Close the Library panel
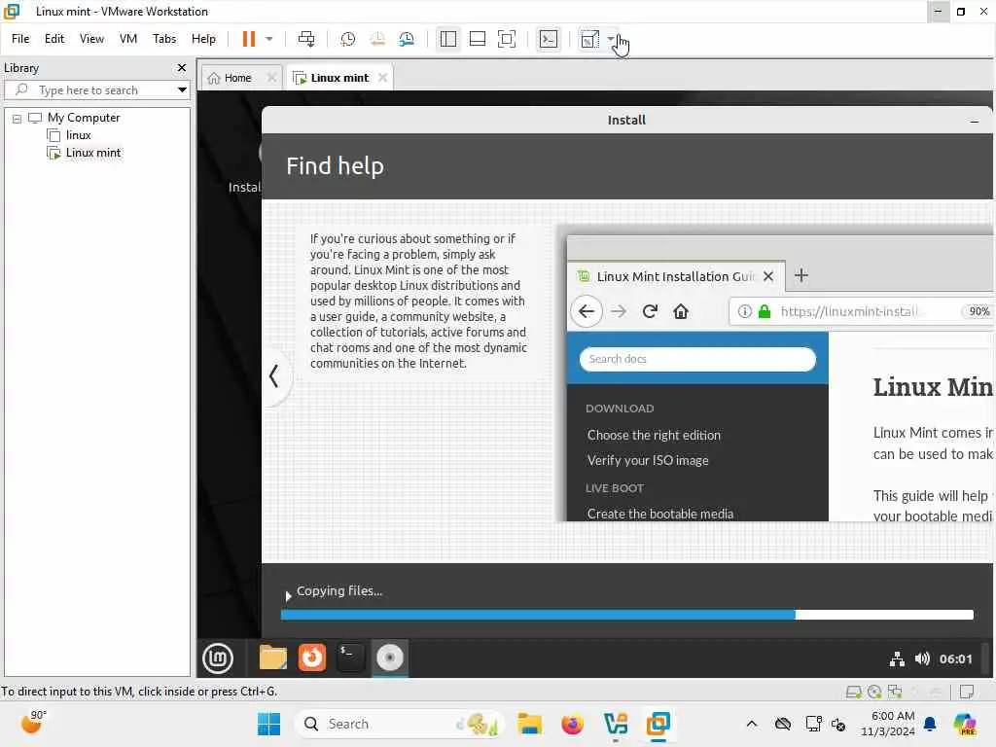 (182, 67)
